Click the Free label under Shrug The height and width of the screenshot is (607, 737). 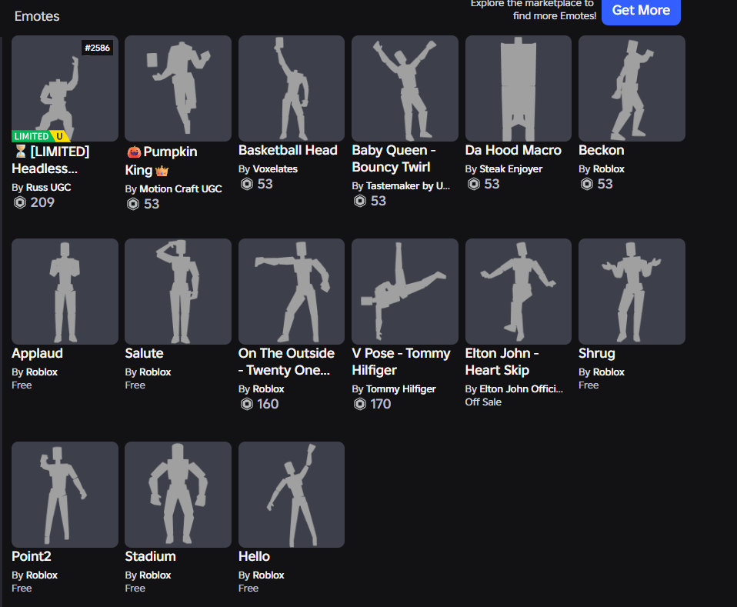click(x=589, y=385)
